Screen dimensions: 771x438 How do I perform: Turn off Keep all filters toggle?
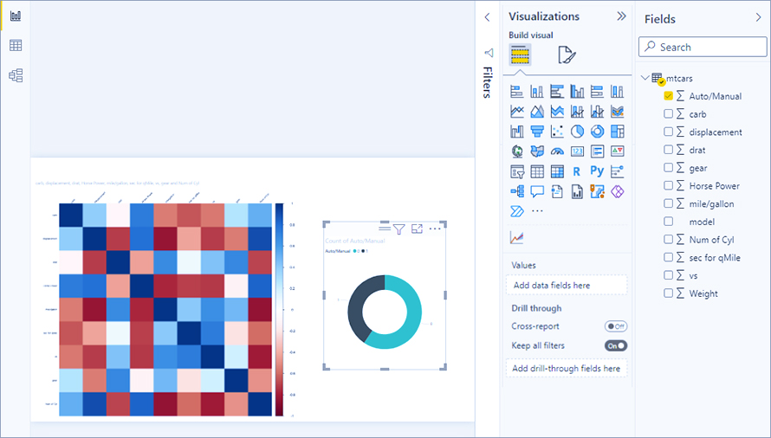(x=615, y=345)
